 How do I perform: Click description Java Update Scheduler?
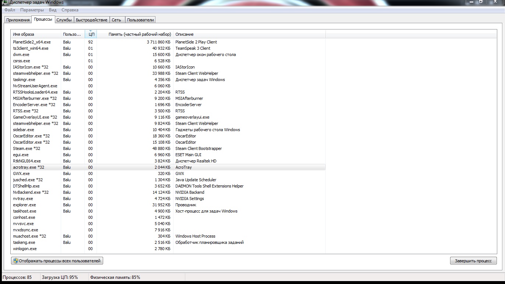[x=196, y=180]
